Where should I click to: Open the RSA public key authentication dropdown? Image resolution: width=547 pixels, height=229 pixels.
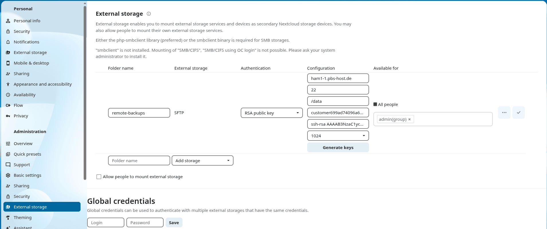271,113
